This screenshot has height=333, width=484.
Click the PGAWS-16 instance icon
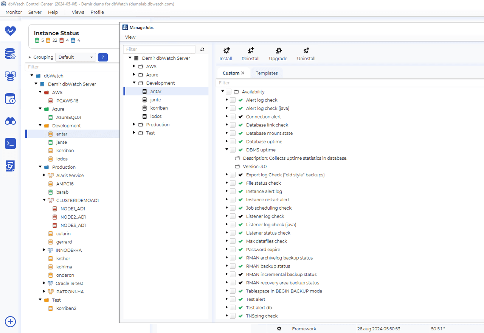pyautogui.click(x=51, y=101)
